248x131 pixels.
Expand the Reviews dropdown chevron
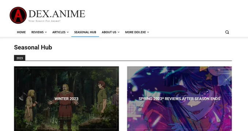coord(46,32)
